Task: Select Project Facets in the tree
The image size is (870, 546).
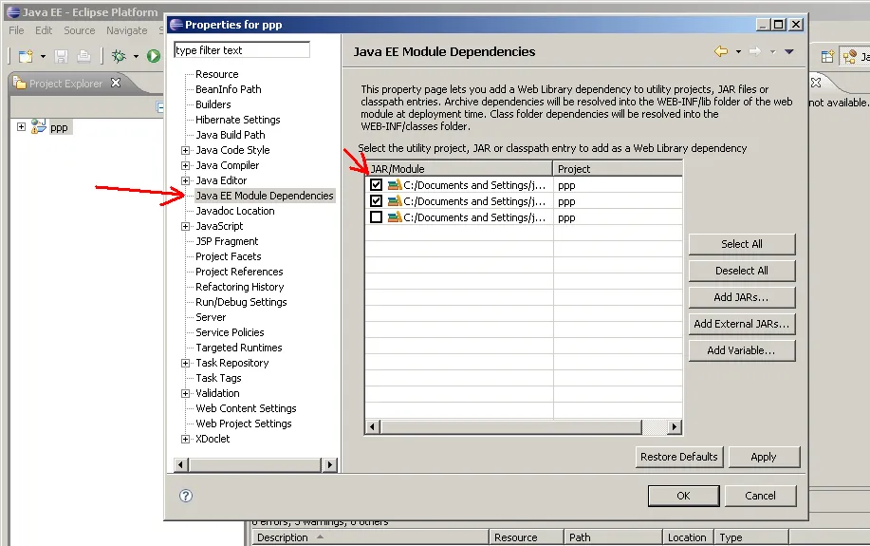Action: 228,256
